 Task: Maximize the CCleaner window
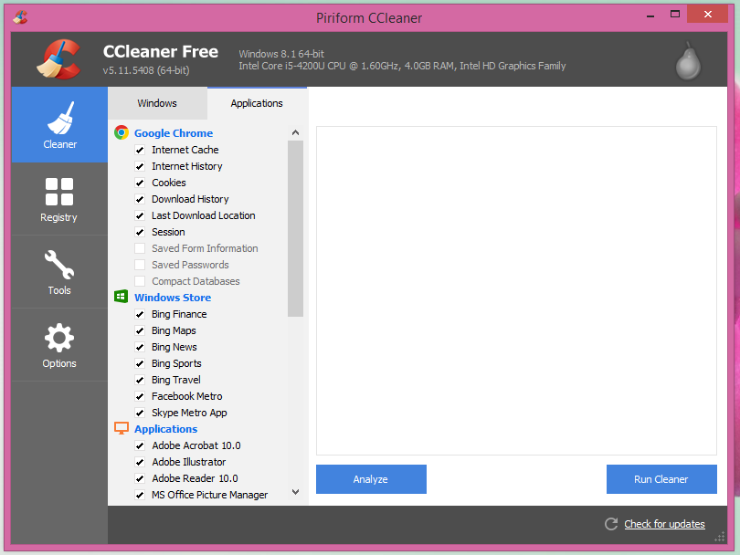(675, 14)
